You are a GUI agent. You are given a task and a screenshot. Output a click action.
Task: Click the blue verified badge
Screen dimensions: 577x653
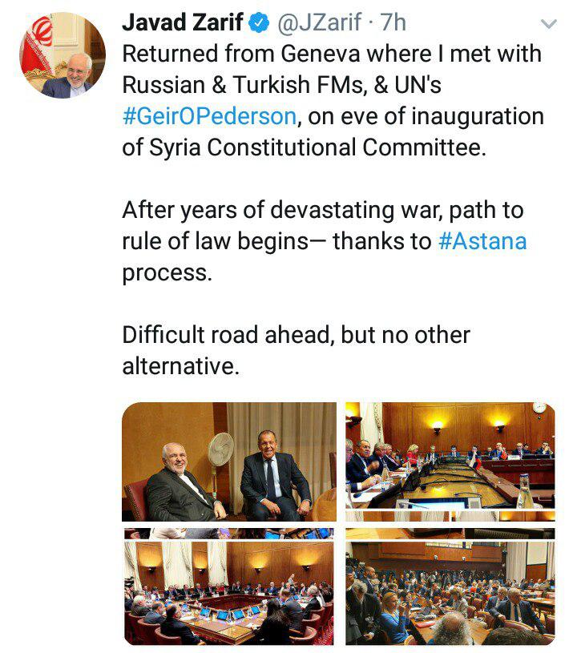pos(259,24)
